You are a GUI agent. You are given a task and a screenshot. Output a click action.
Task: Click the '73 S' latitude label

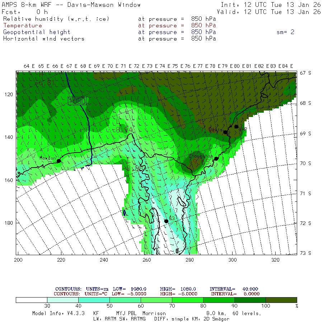coord(305,253)
